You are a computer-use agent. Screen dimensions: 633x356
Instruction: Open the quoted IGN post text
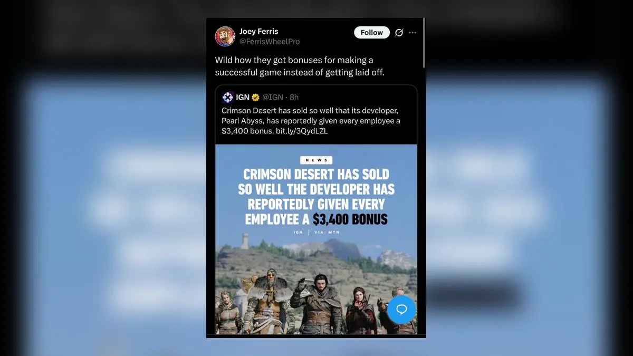point(311,121)
